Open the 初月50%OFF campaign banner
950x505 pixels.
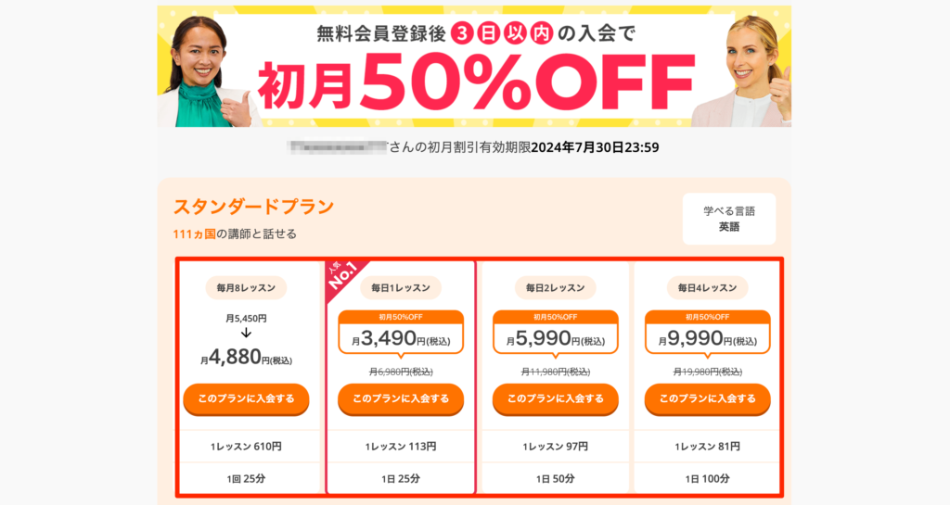coord(474,67)
